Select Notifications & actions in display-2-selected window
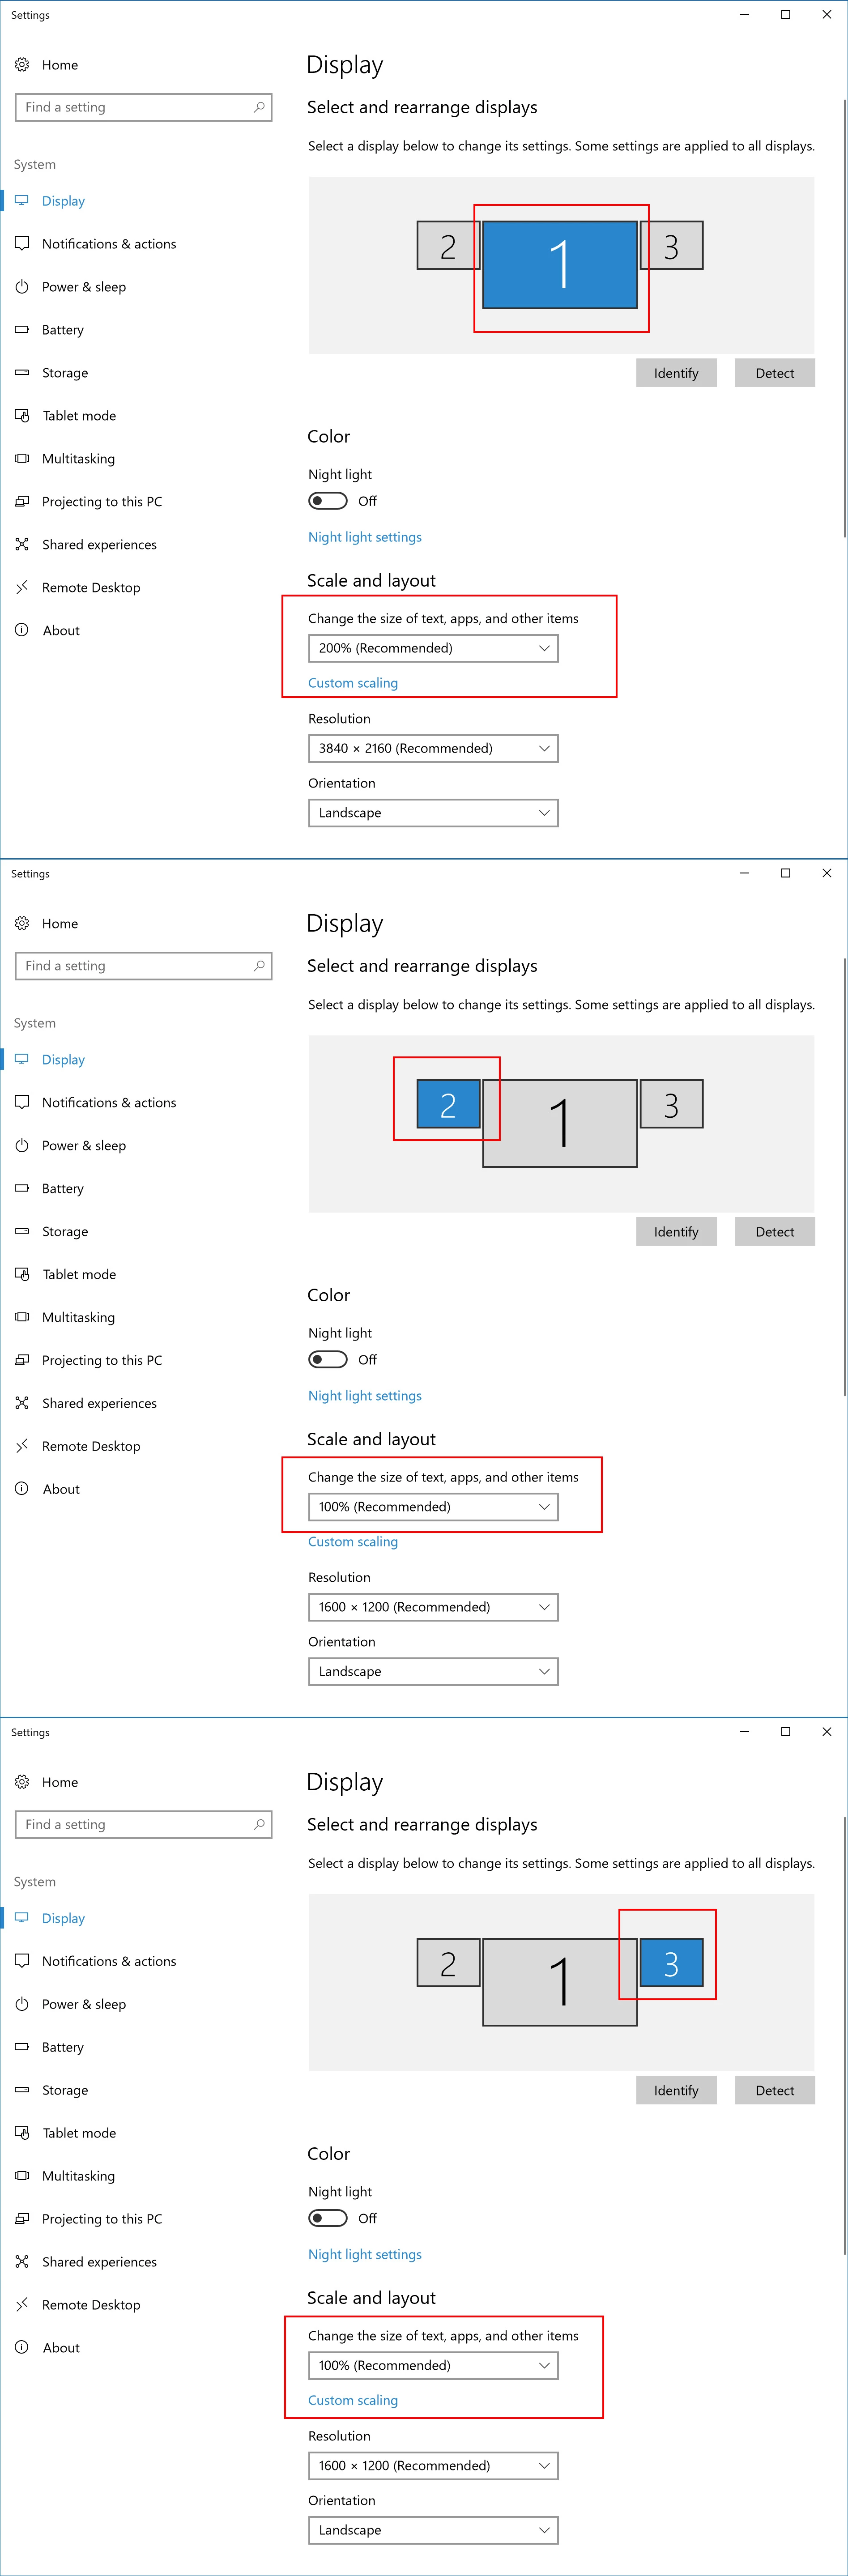Screen dimensions: 848x2576 (x=109, y=1103)
